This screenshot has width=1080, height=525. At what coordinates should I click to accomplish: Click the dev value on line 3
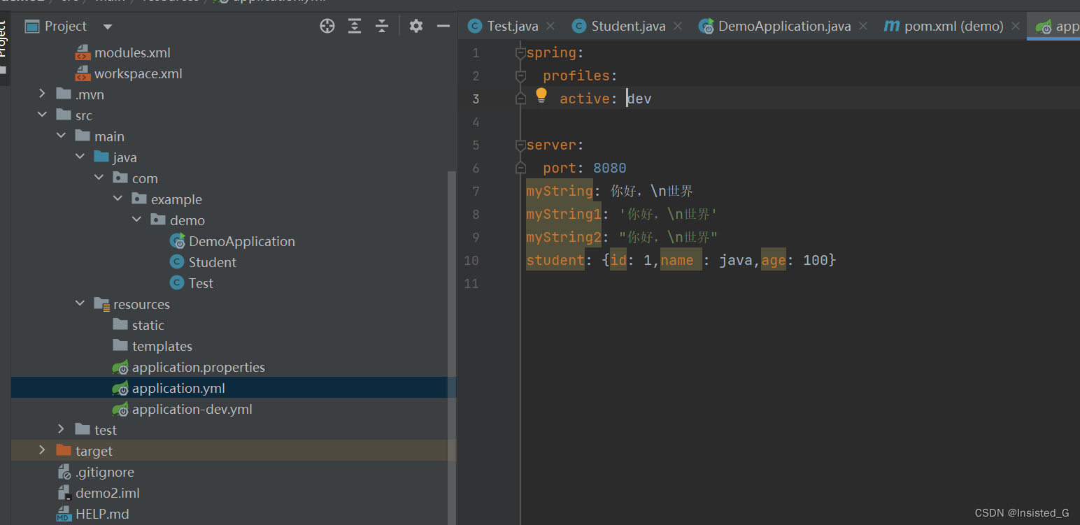click(x=639, y=99)
